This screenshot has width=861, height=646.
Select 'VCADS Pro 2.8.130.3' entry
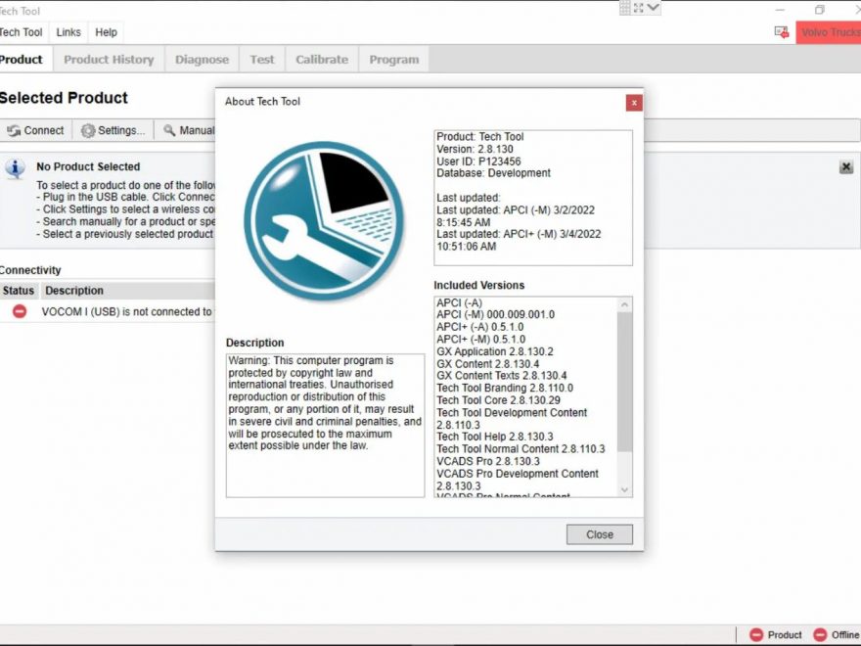(x=487, y=461)
